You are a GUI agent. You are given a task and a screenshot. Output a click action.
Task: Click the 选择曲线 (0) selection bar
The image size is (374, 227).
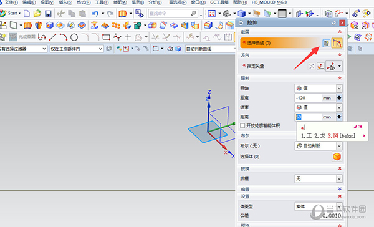pos(280,43)
